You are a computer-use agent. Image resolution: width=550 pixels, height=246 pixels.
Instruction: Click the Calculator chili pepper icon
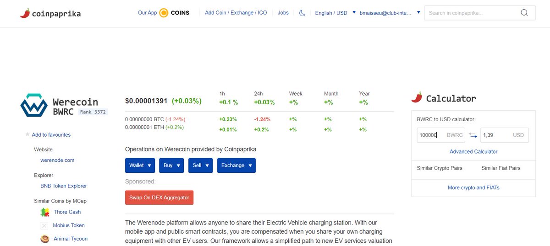click(417, 97)
